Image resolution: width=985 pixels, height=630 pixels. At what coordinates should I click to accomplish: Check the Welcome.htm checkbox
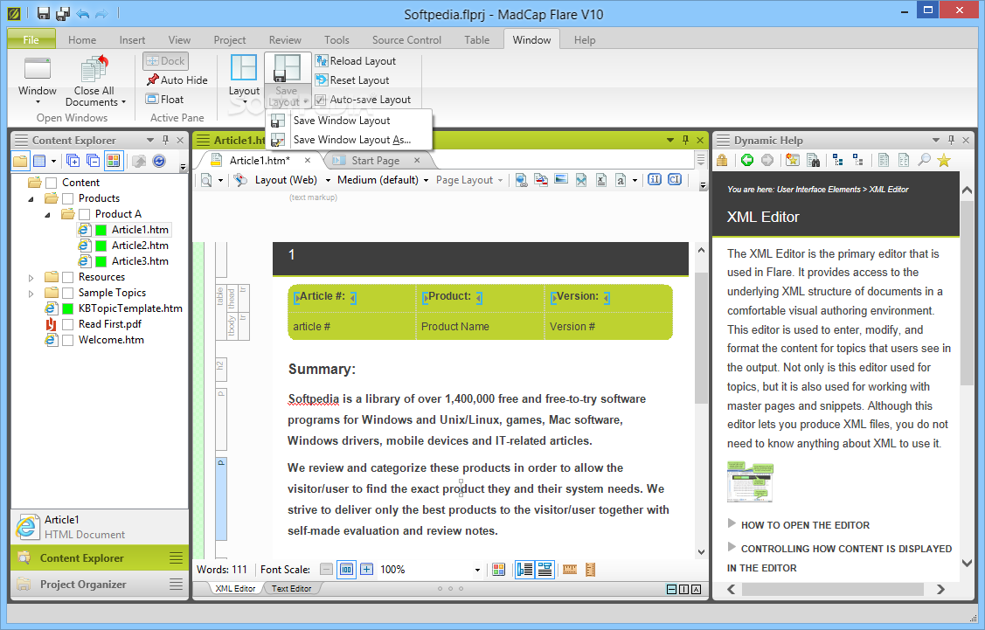[68, 340]
